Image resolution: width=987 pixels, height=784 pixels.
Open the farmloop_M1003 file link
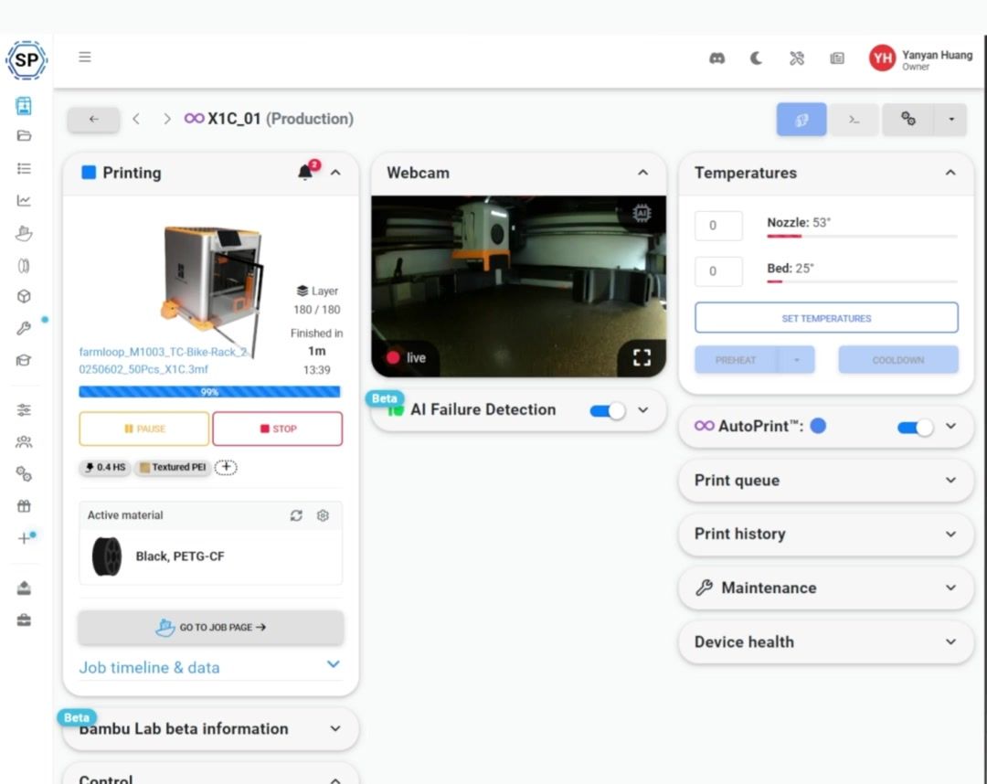tap(163, 361)
